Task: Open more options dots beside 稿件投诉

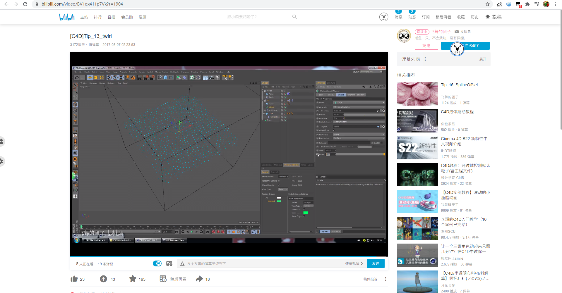Action: (x=385, y=279)
